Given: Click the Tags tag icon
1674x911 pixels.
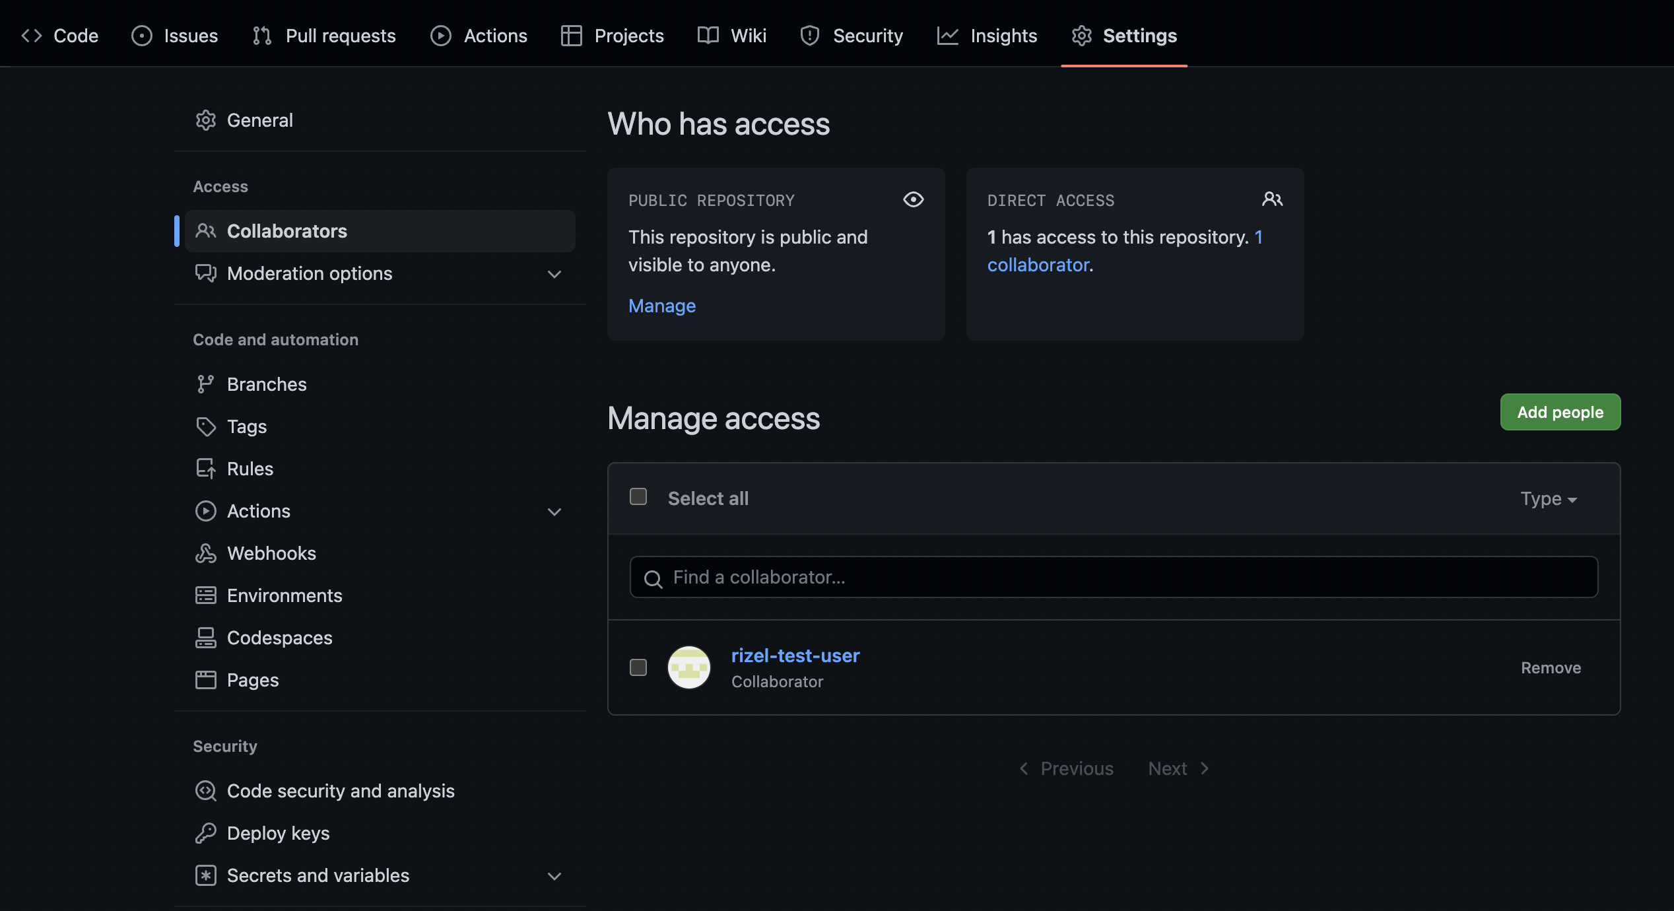Looking at the screenshot, I should coord(206,426).
